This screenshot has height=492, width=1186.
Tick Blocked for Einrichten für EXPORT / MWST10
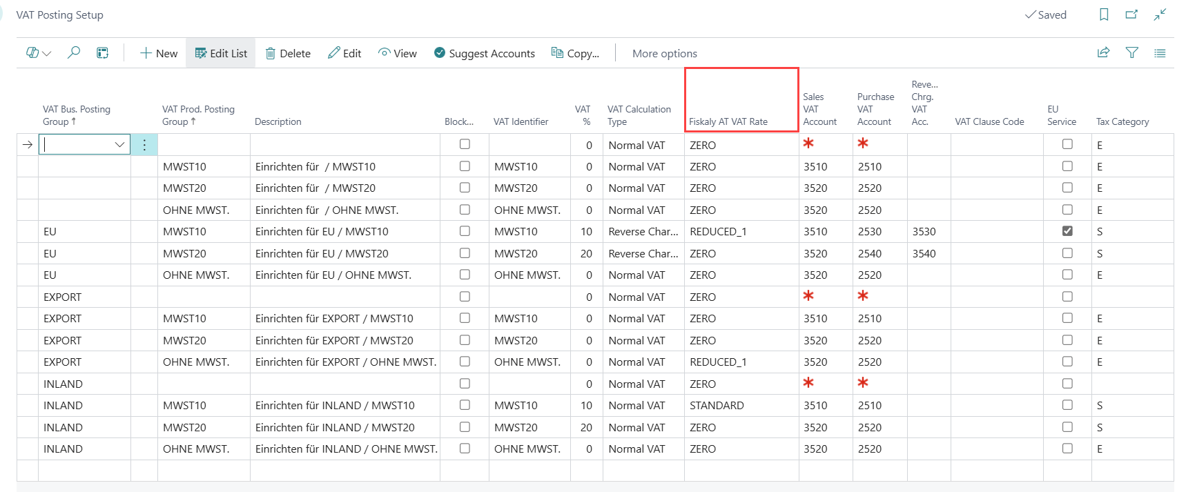click(x=465, y=318)
